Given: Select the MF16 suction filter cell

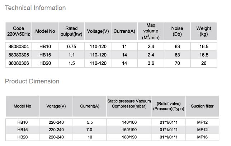Looking at the screenshot, I should tap(202, 137).
